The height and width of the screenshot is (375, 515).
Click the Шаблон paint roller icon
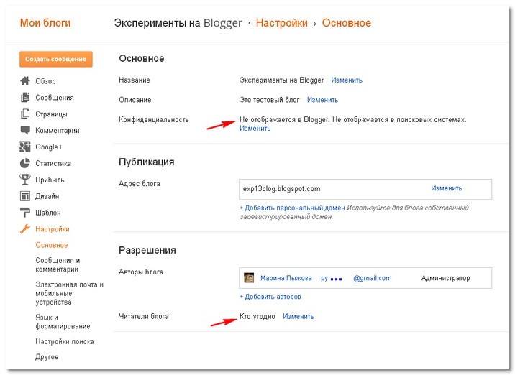tap(25, 213)
